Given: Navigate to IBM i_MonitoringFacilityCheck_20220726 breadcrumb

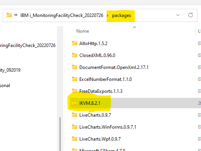Looking at the screenshot, I should tap(62, 15).
